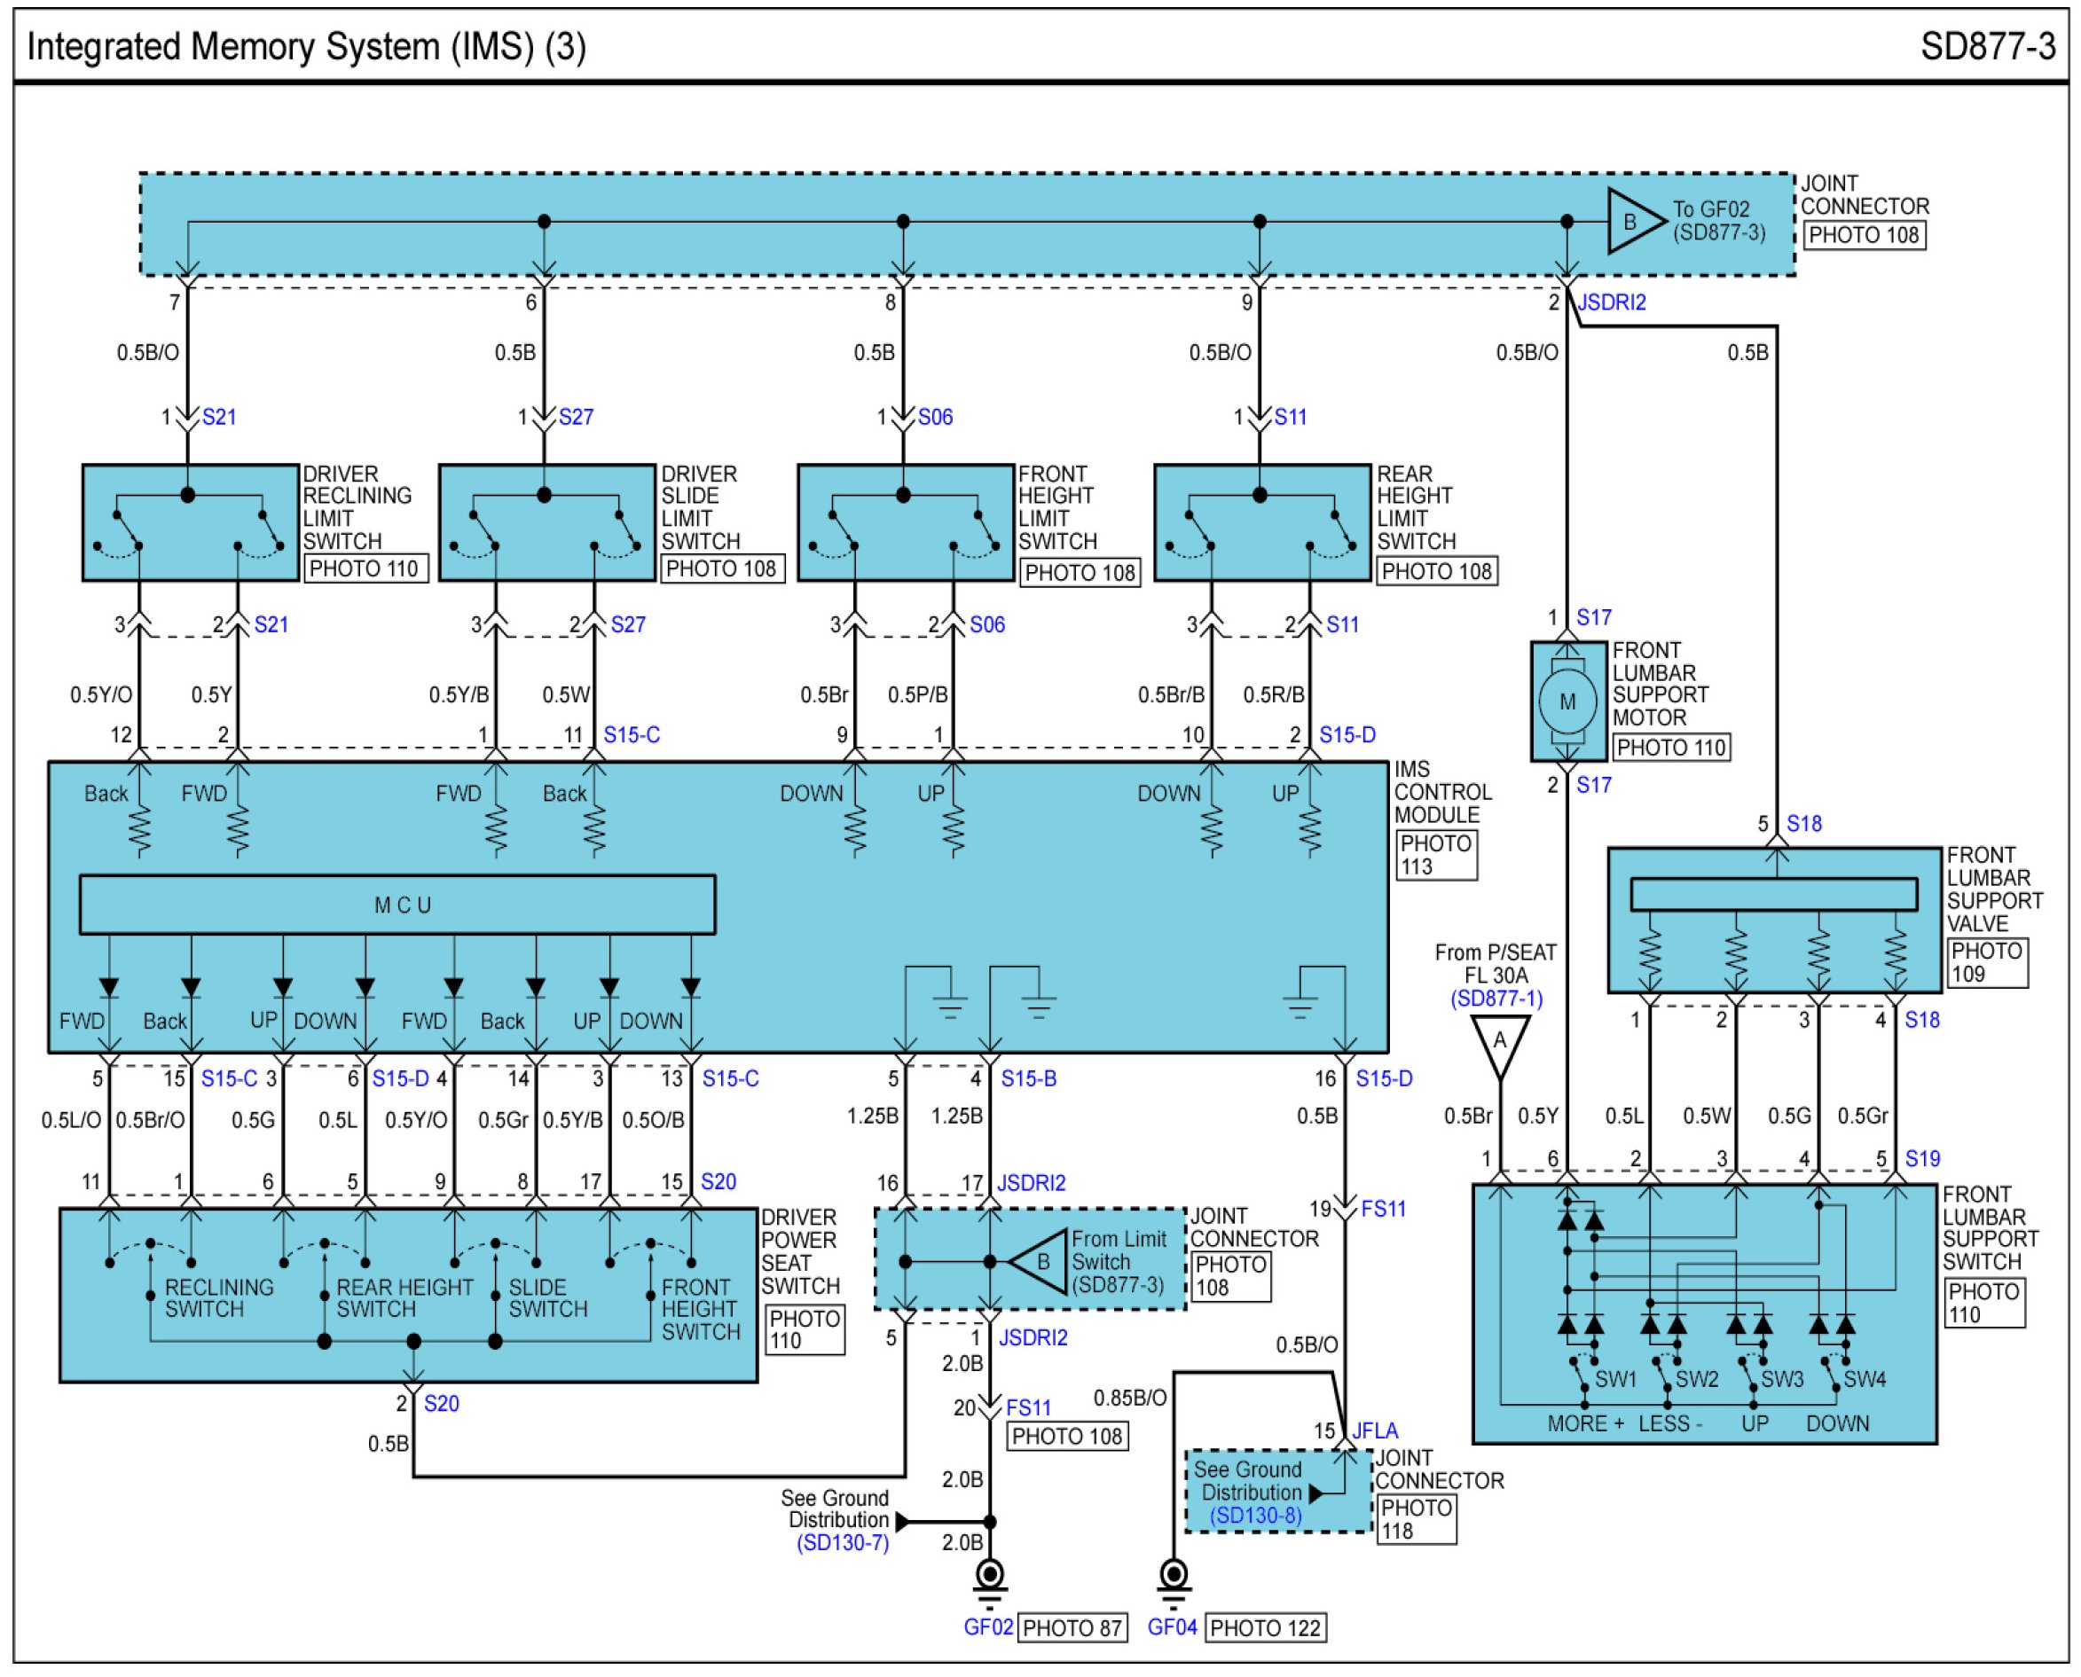
Task: Click the JFLA connector label
Action: (1374, 1431)
